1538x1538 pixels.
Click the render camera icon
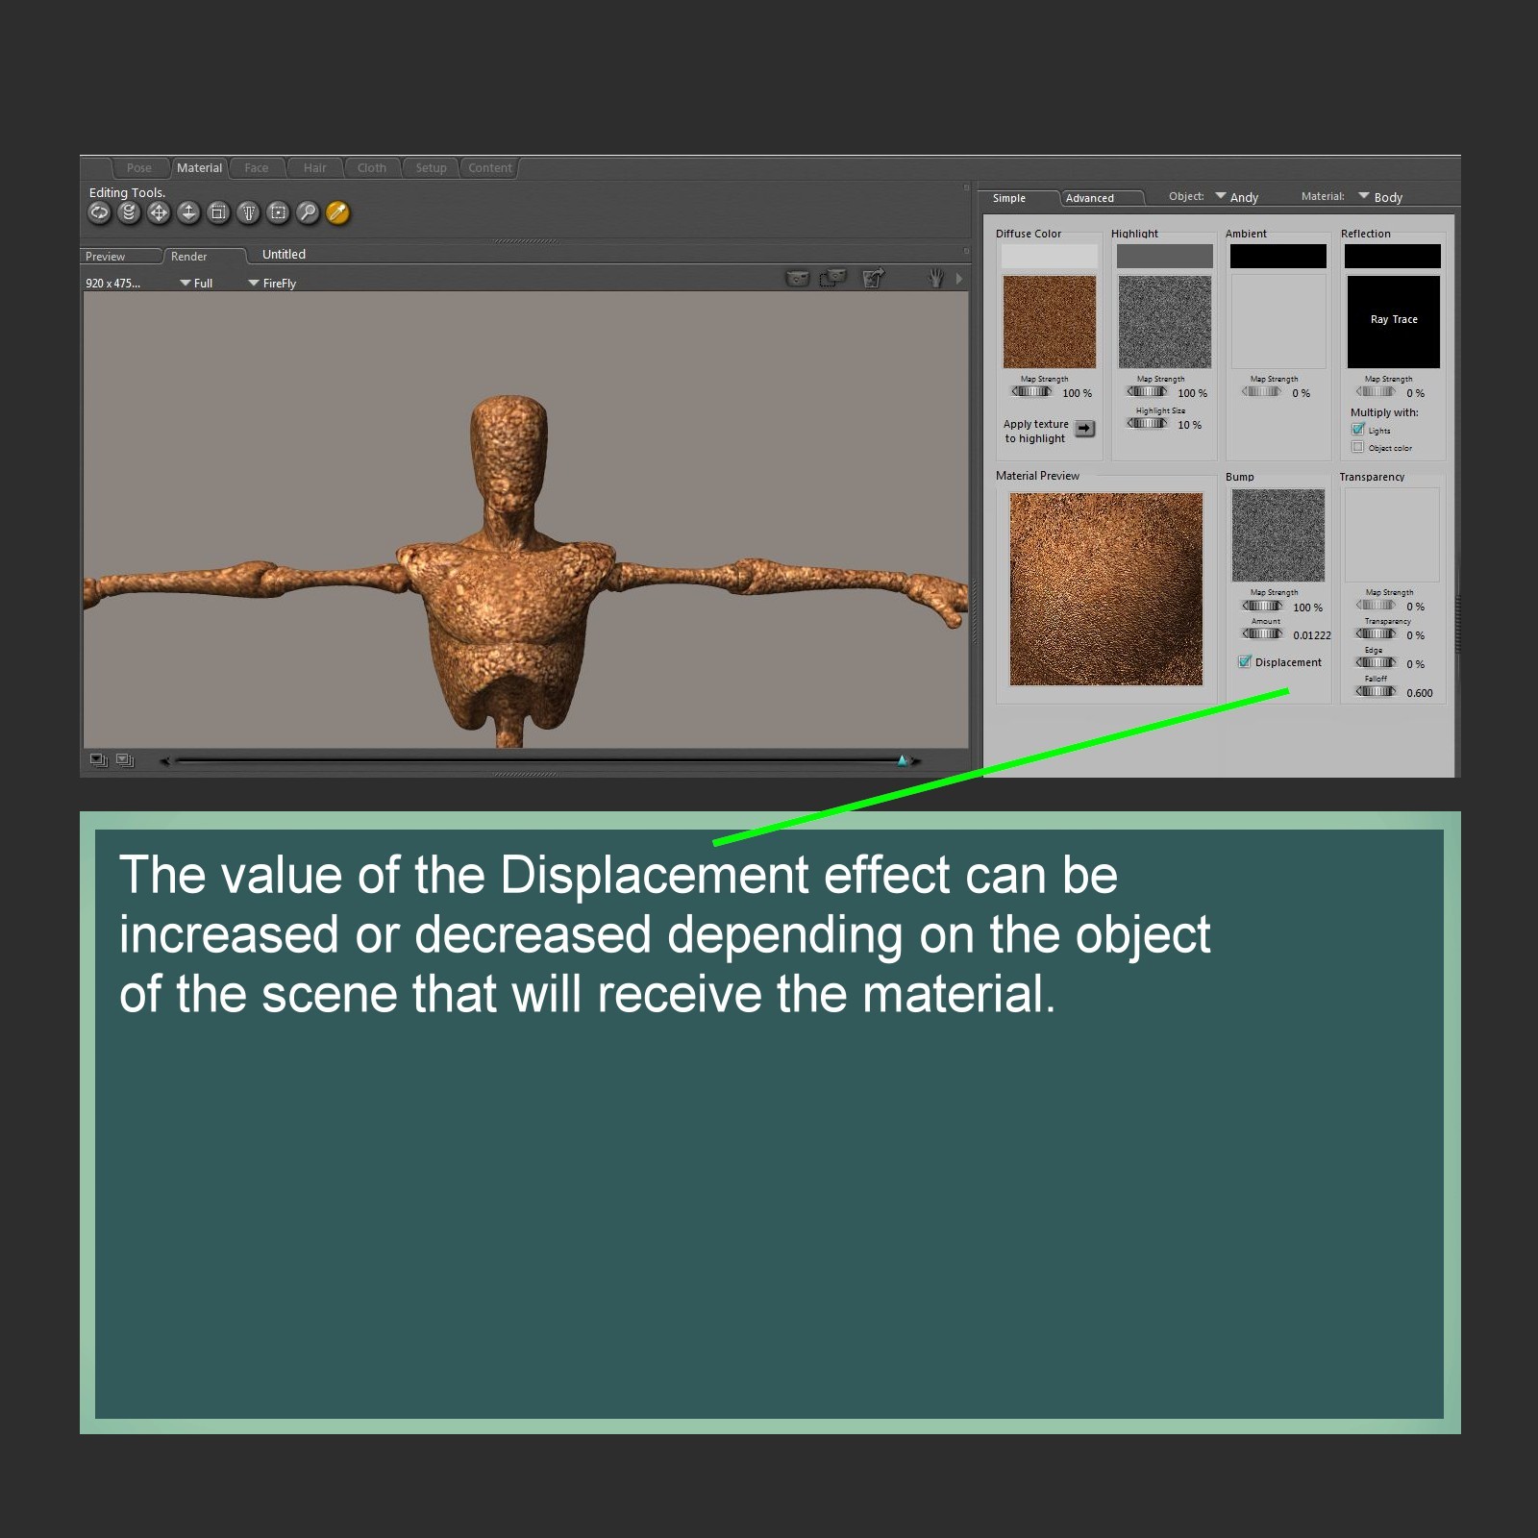coord(797,279)
